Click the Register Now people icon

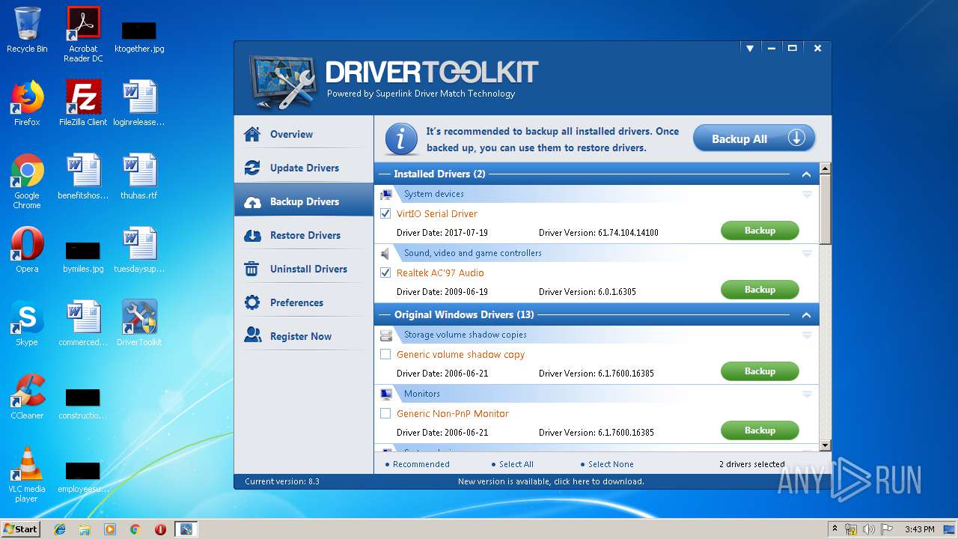(x=252, y=336)
